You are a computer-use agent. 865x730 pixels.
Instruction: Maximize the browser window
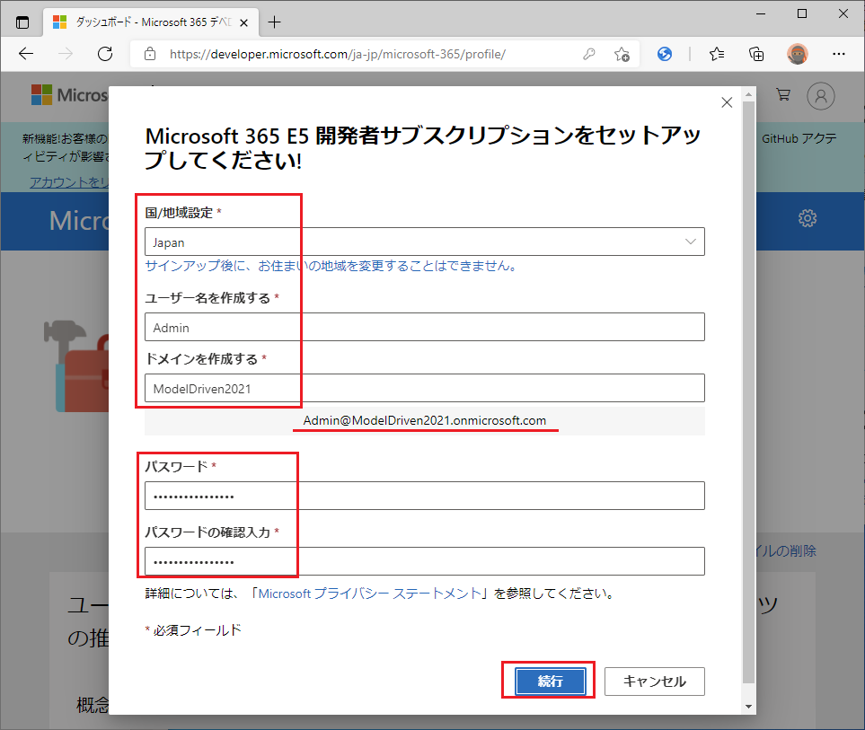pos(802,13)
